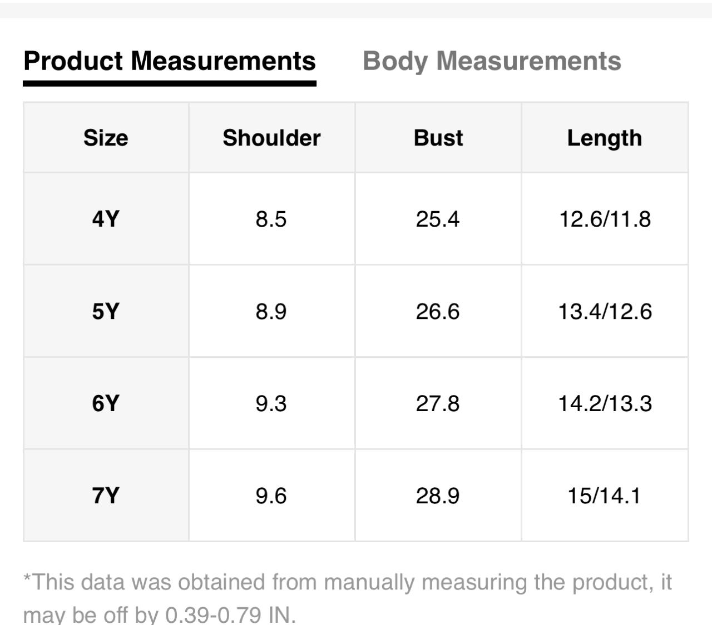712x625 pixels.
Task: Click the 9.3 shoulder value cell
Action: click(x=271, y=403)
